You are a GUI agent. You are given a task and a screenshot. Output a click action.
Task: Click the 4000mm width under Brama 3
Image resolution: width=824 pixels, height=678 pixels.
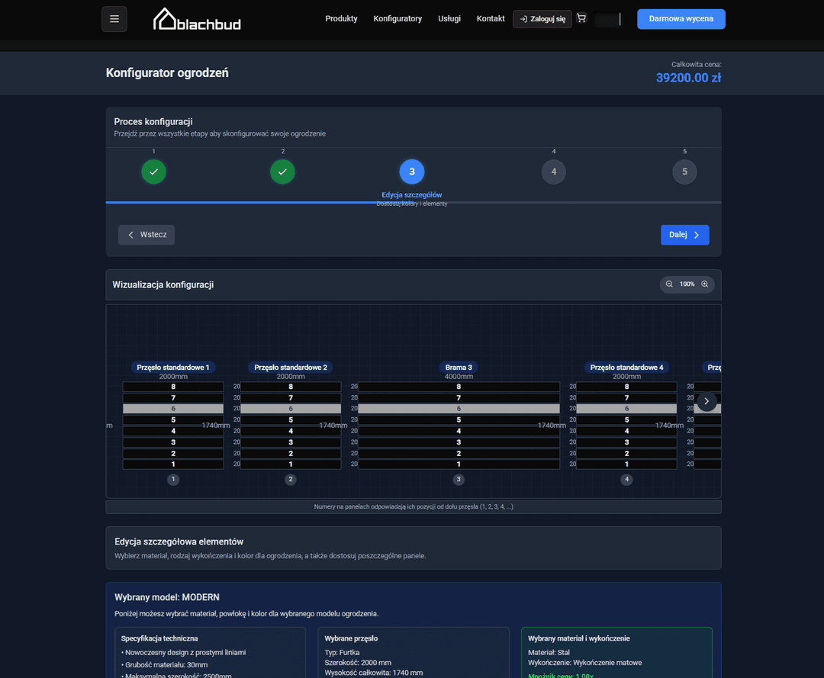click(459, 377)
